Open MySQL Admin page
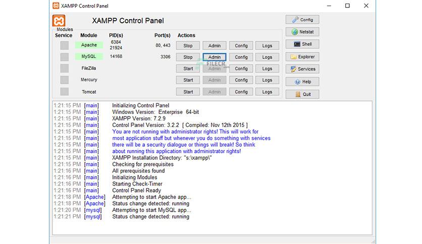 (214, 57)
